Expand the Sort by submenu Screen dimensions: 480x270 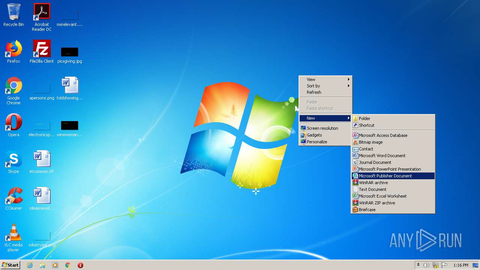pyautogui.click(x=325, y=86)
